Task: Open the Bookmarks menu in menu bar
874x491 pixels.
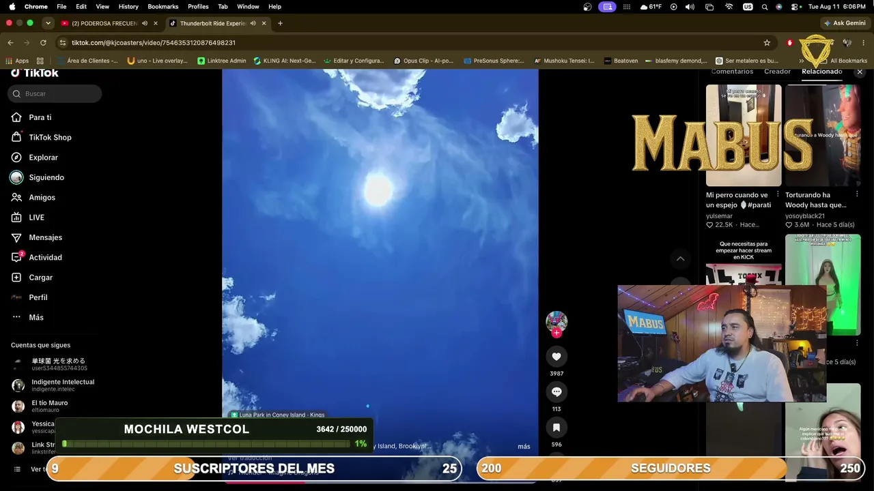Action: point(163,6)
